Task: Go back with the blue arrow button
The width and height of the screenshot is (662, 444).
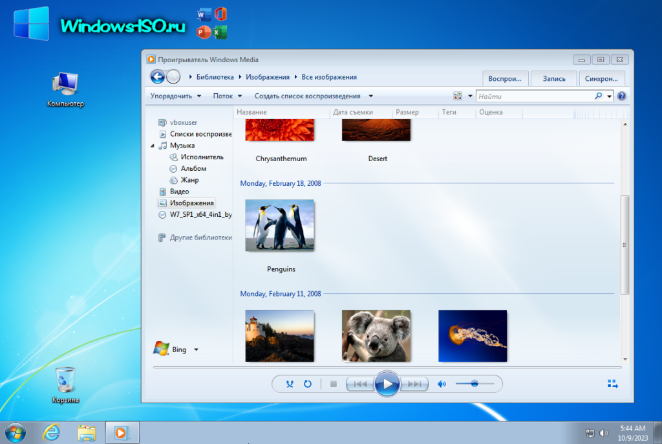Action: coord(158,77)
